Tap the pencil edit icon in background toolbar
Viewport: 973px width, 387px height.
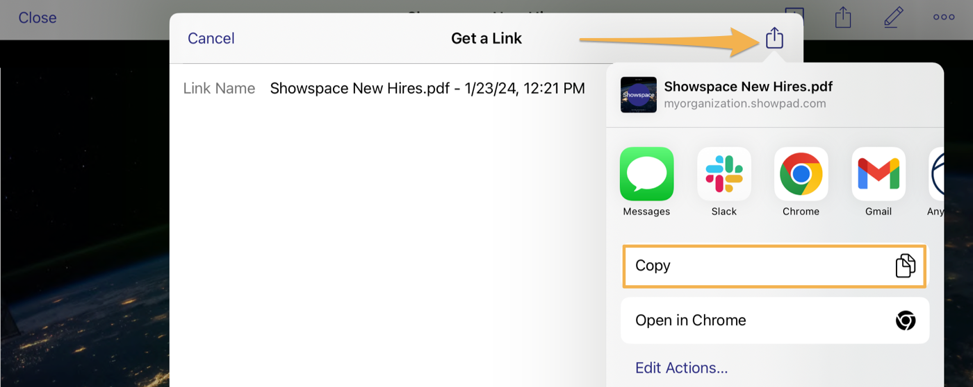[893, 17]
